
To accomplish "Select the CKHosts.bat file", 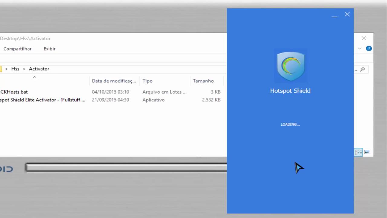I will (14, 92).
